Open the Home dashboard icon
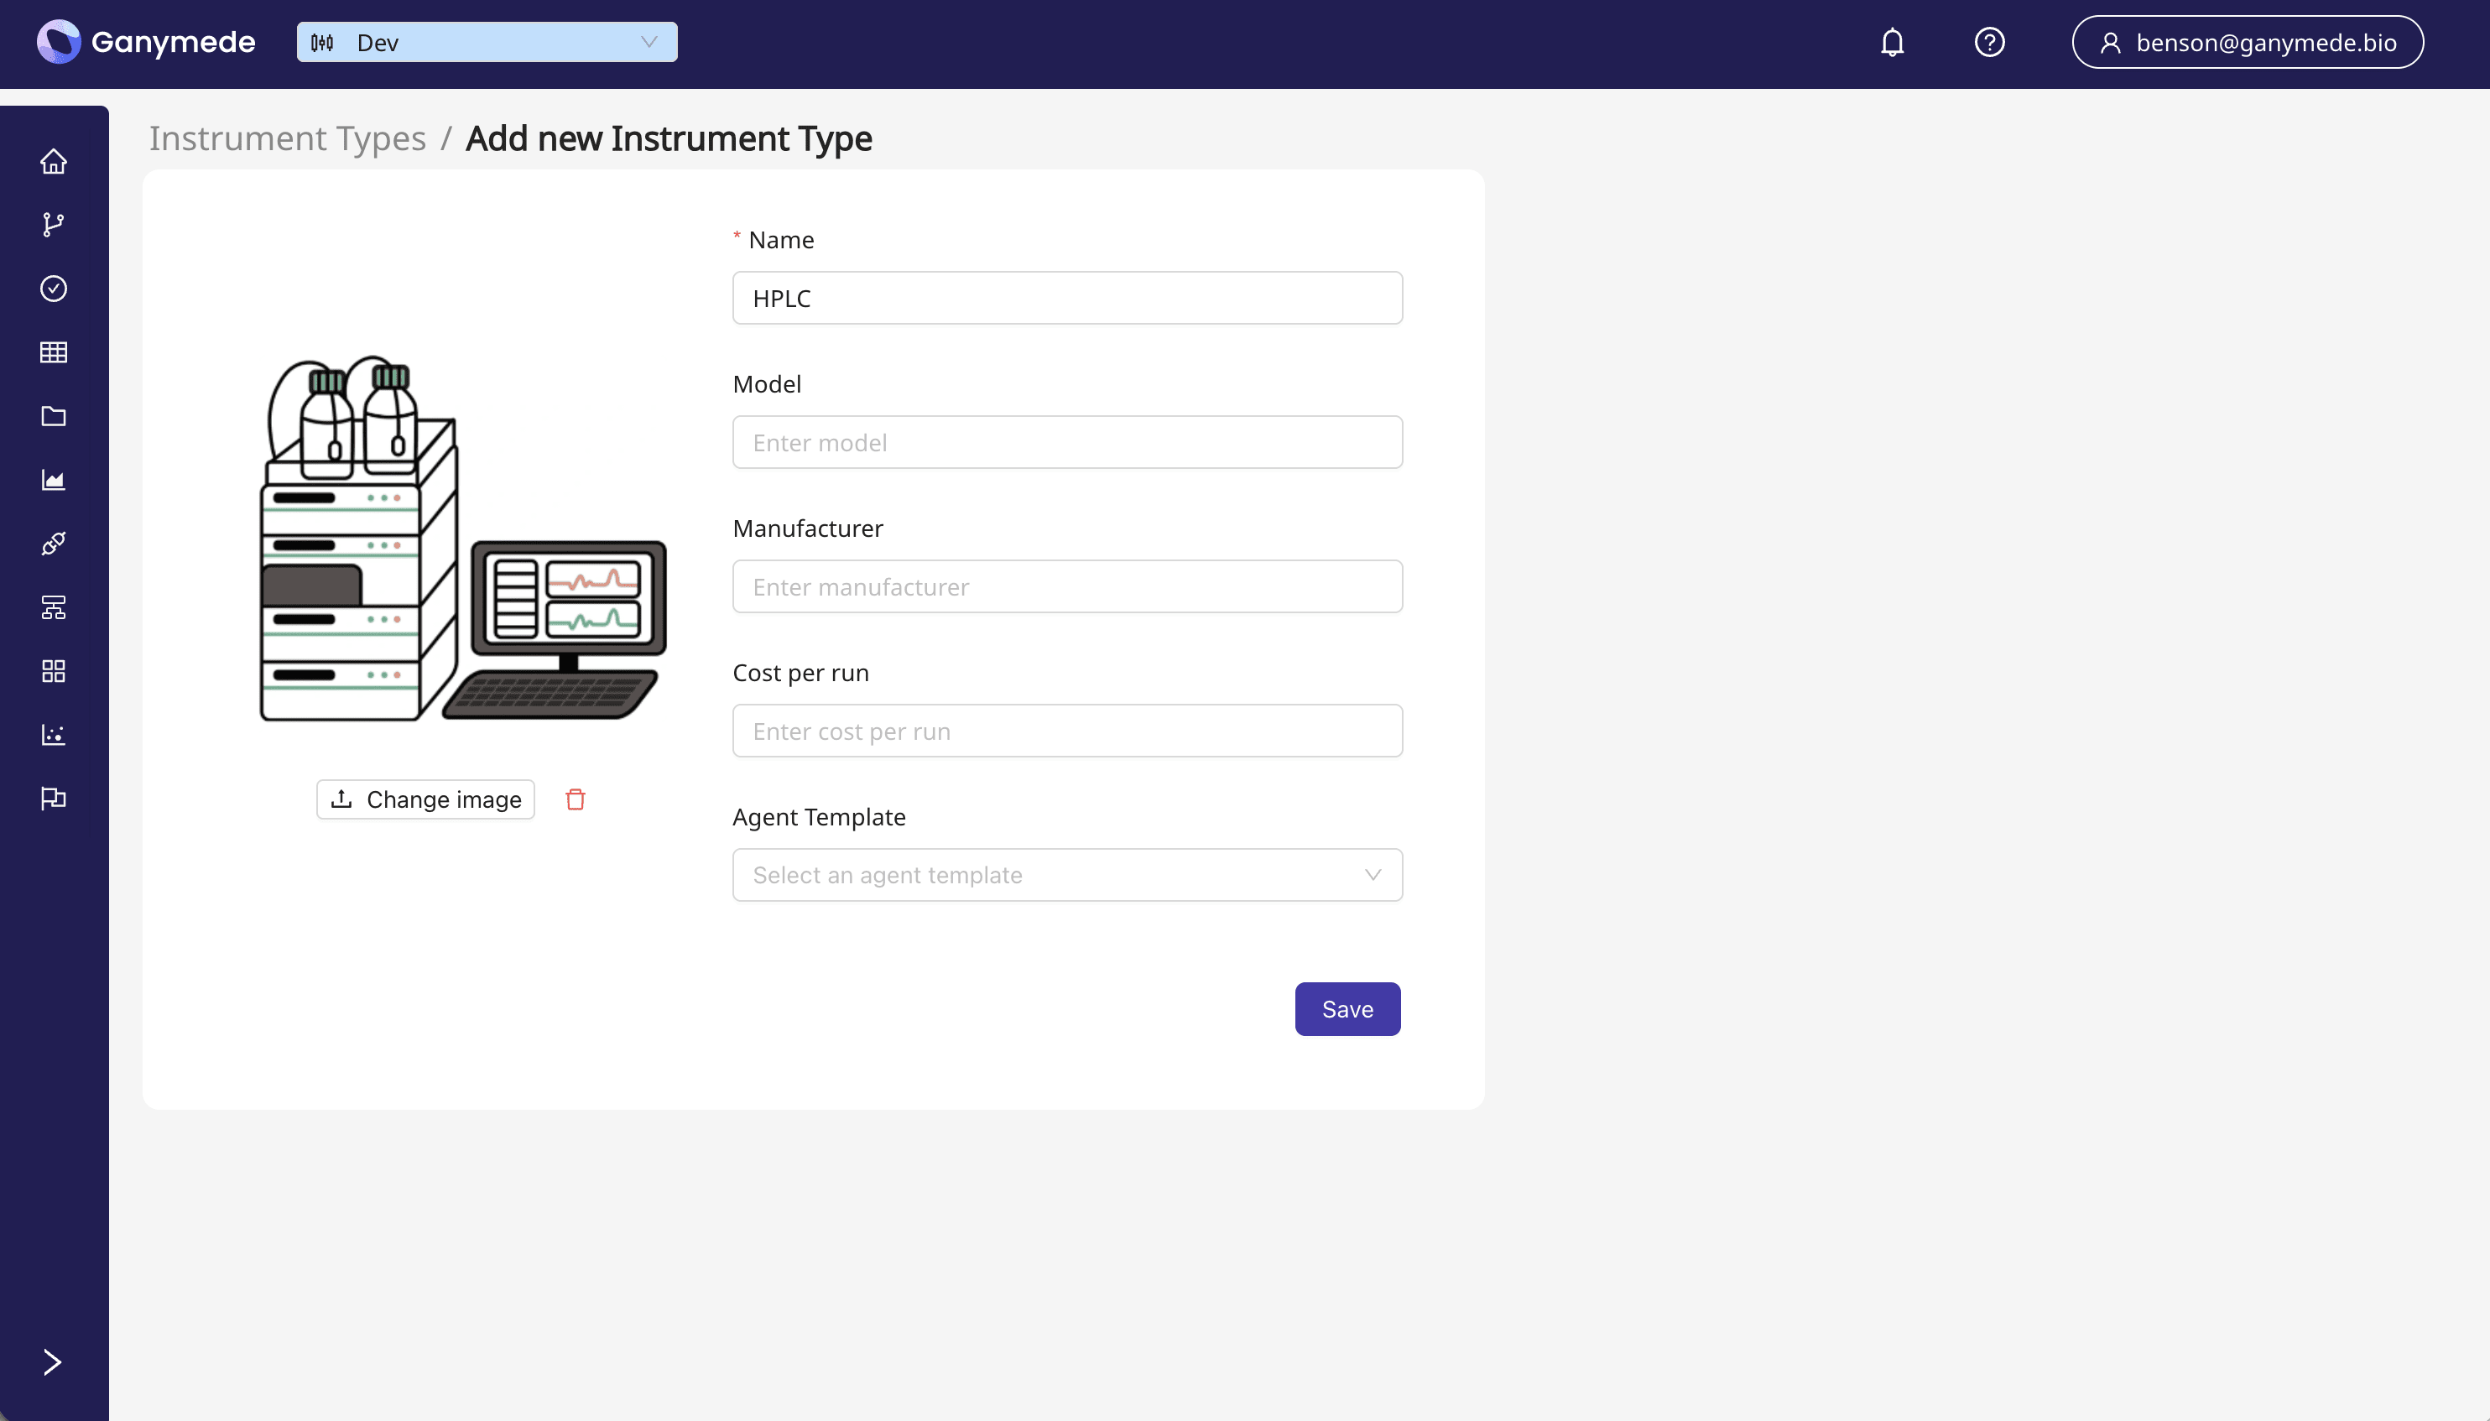Viewport: 2490px width, 1421px height. pos(54,160)
